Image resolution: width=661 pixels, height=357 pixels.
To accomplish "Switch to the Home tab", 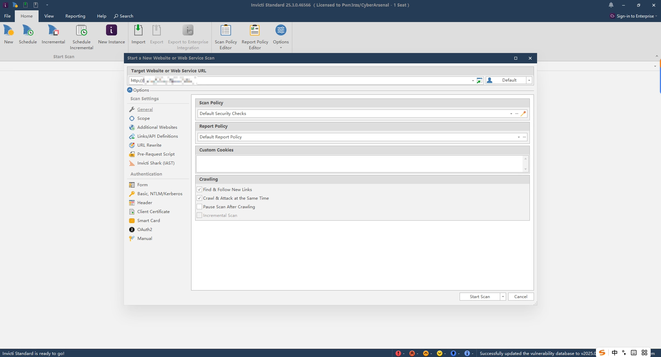I will tap(27, 16).
